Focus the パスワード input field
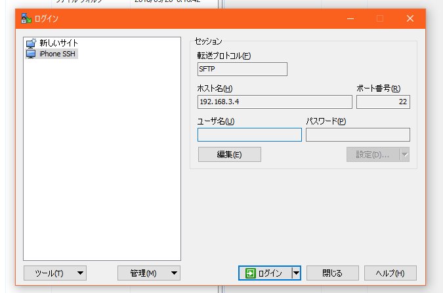Viewport: 443px width, 293px height. (x=358, y=134)
